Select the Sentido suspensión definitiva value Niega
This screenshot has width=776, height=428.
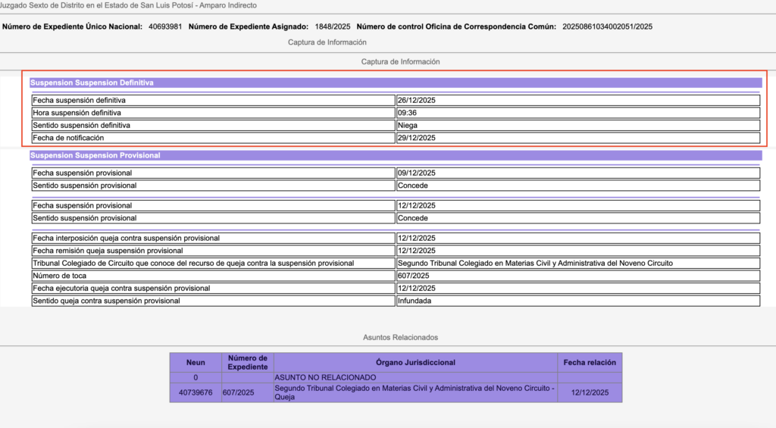tap(577, 125)
